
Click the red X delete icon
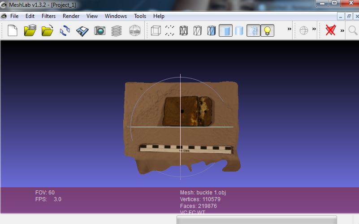point(331,30)
